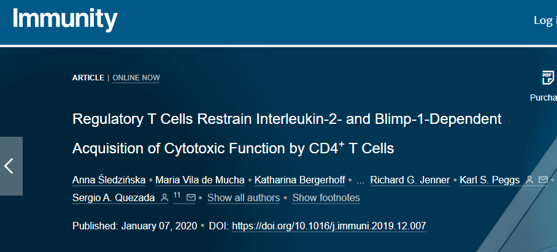Open Sergio A. Quezada's author info

pyautogui.click(x=112, y=198)
